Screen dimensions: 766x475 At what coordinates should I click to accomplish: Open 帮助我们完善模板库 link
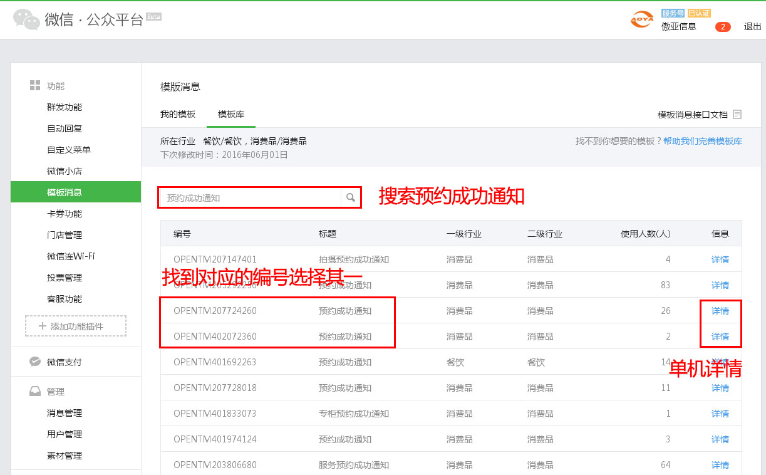tap(703, 142)
